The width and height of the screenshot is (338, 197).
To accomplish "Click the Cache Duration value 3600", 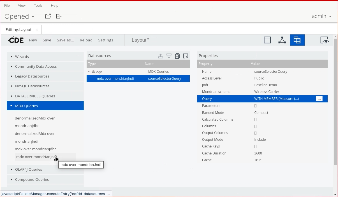I will point(258,153).
